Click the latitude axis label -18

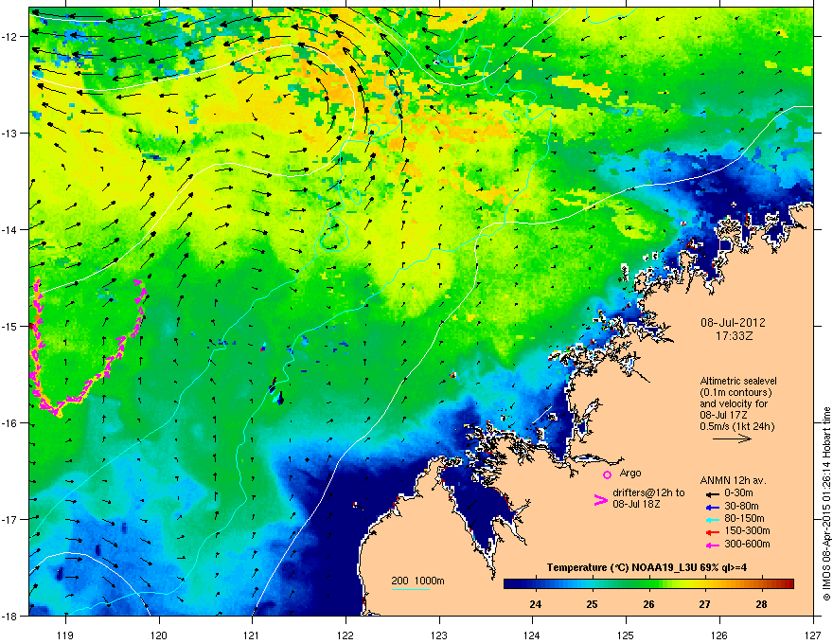tap(9, 616)
